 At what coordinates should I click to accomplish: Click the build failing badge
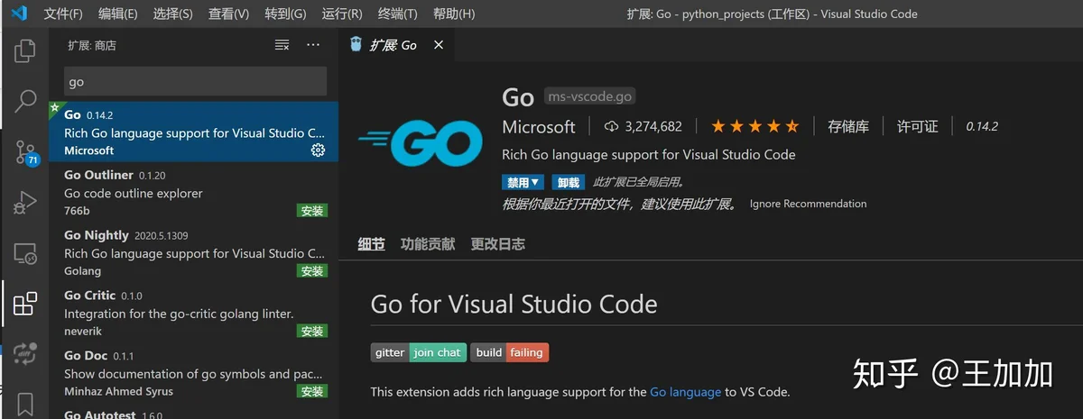(510, 352)
